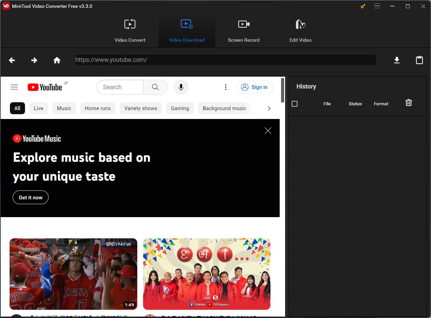Open the MiniTool hamburger menu
This screenshot has width=431, height=318.
pyautogui.click(x=377, y=6)
